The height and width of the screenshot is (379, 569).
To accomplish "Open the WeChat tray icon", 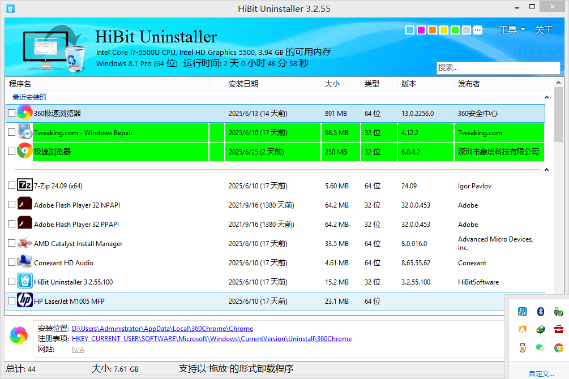I will [x=540, y=348].
